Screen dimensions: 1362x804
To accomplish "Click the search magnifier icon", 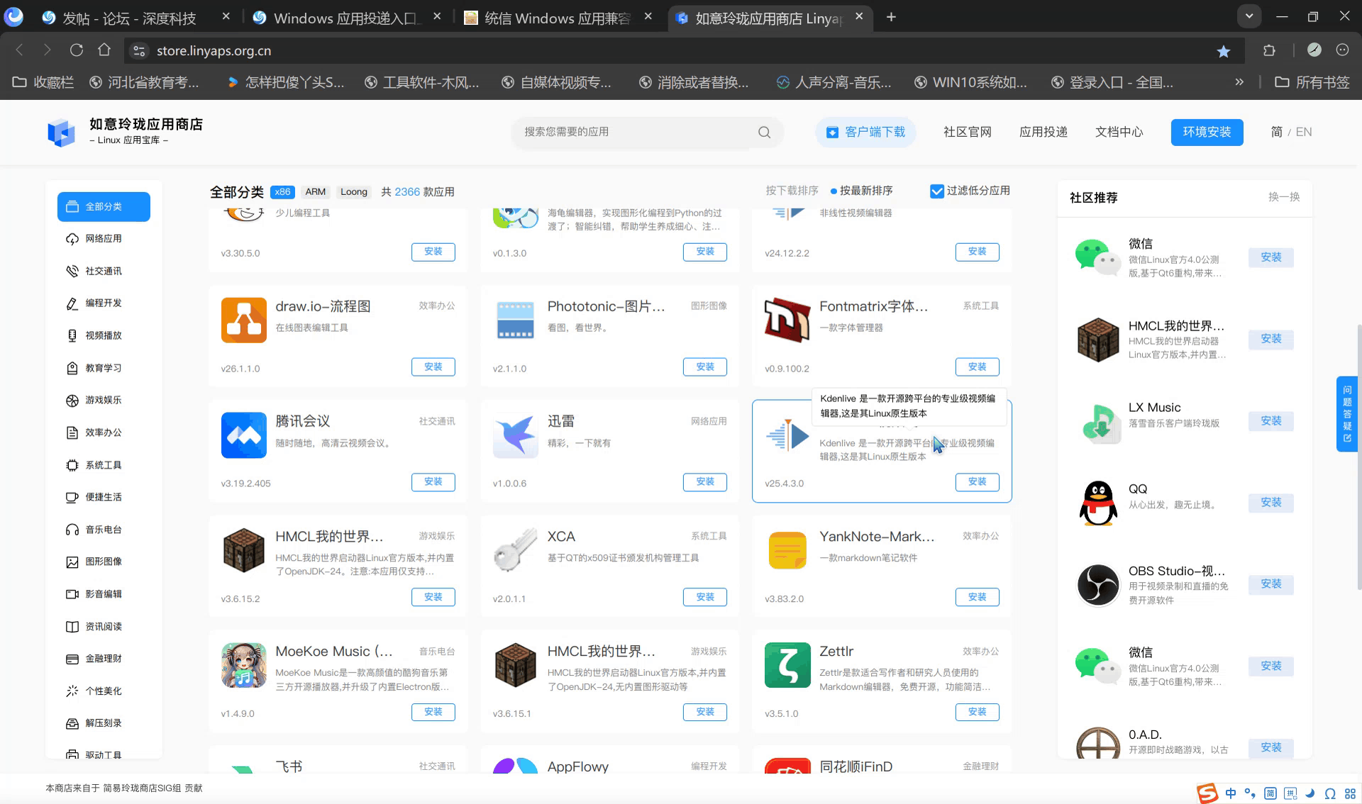I will [x=764, y=132].
